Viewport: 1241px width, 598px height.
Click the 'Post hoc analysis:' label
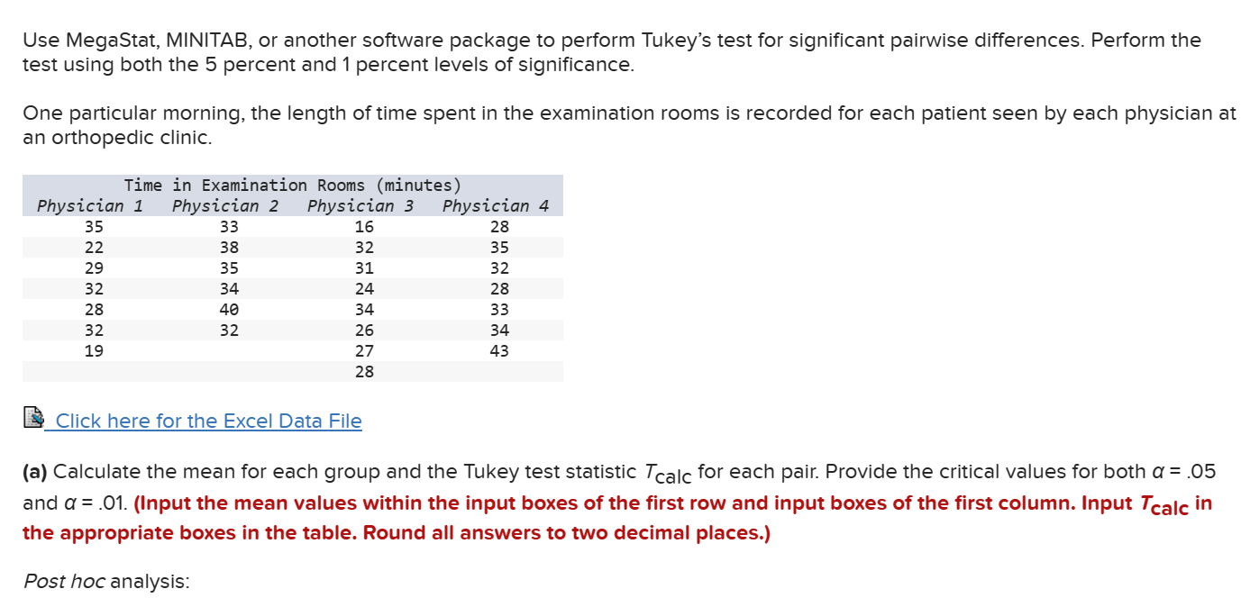coord(106,581)
